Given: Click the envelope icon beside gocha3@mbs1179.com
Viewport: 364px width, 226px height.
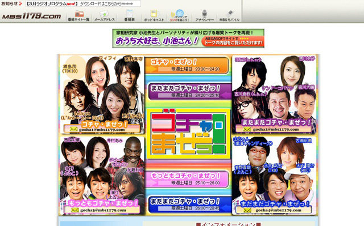Looking at the screenshot, I should coord(75,210).
